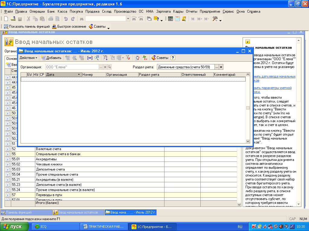Select row 57 Переводы в пути
Viewport: 309px width, 231px height.
(121, 195)
